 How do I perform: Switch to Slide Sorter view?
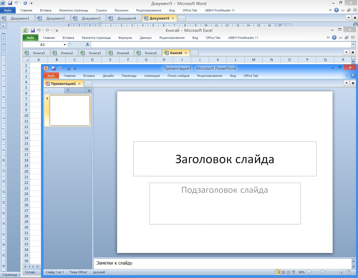click(283, 272)
